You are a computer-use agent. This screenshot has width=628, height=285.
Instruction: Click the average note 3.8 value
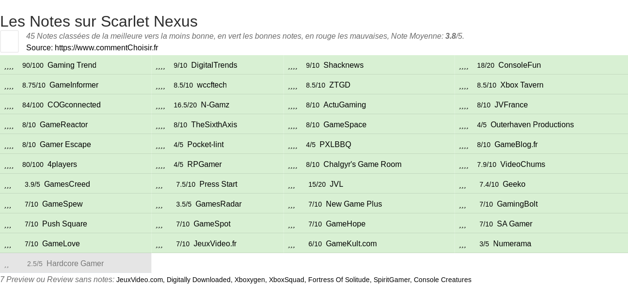coord(451,36)
